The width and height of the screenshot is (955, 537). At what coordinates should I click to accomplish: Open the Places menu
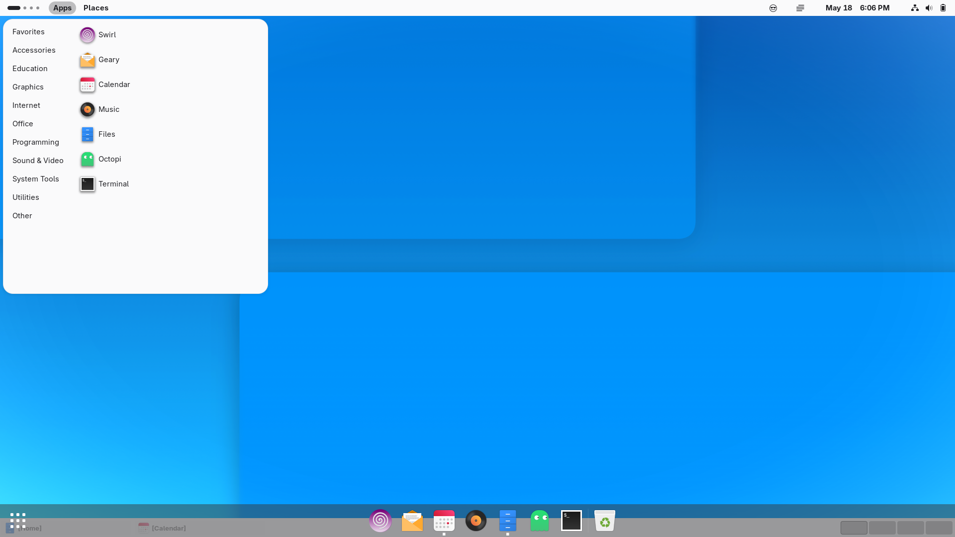click(x=96, y=8)
